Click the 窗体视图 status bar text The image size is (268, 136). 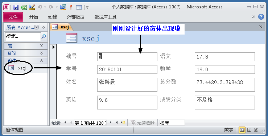point(15,130)
